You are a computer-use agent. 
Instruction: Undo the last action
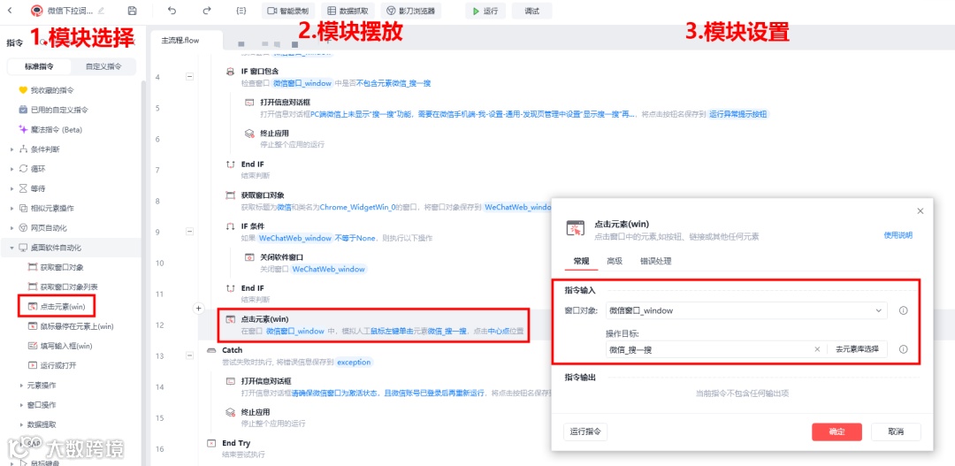172,11
